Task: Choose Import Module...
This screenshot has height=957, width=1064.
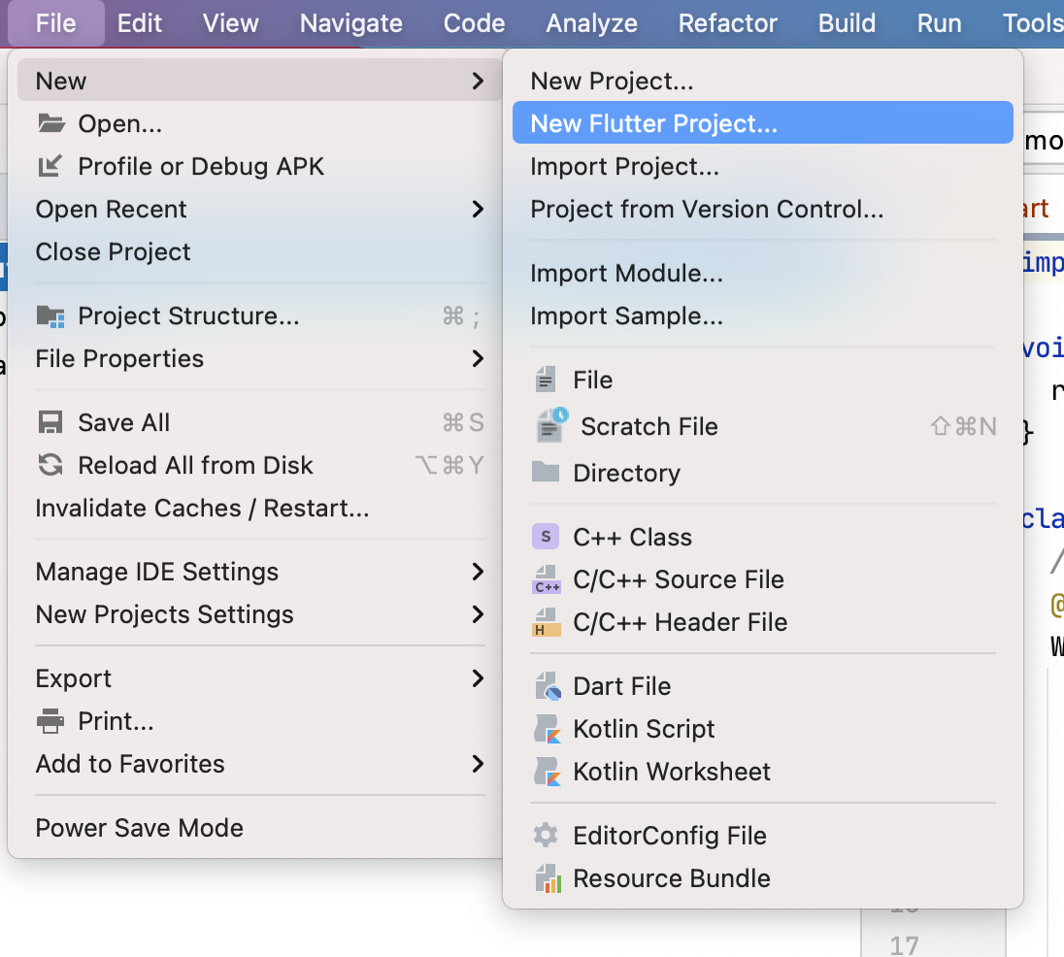Action: pyautogui.click(x=763, y=273)
